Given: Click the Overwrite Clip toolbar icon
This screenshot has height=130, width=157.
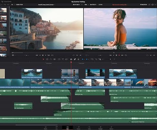Looking at the screenshot, I should pyautogui.click(x=63, y=59).
